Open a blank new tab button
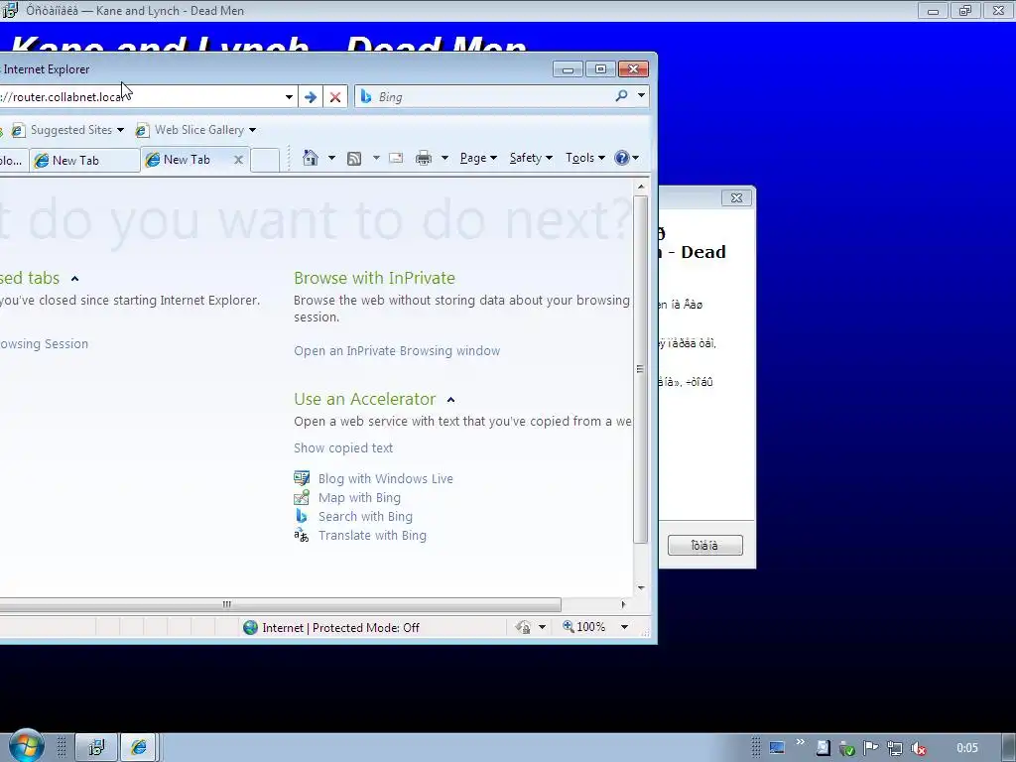1016x762 pixels. click(265, 160)
